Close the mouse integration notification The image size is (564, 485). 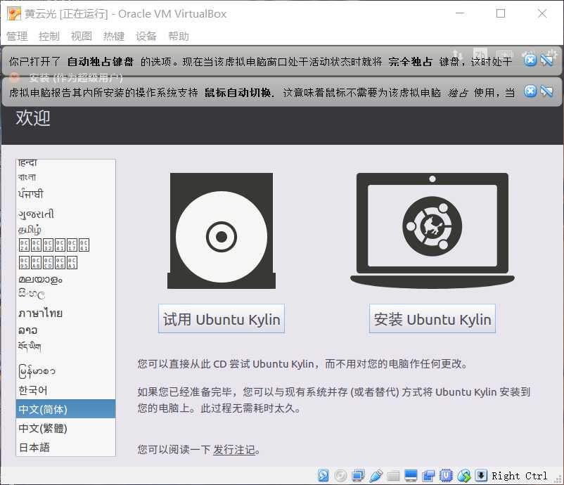point(530,91)
